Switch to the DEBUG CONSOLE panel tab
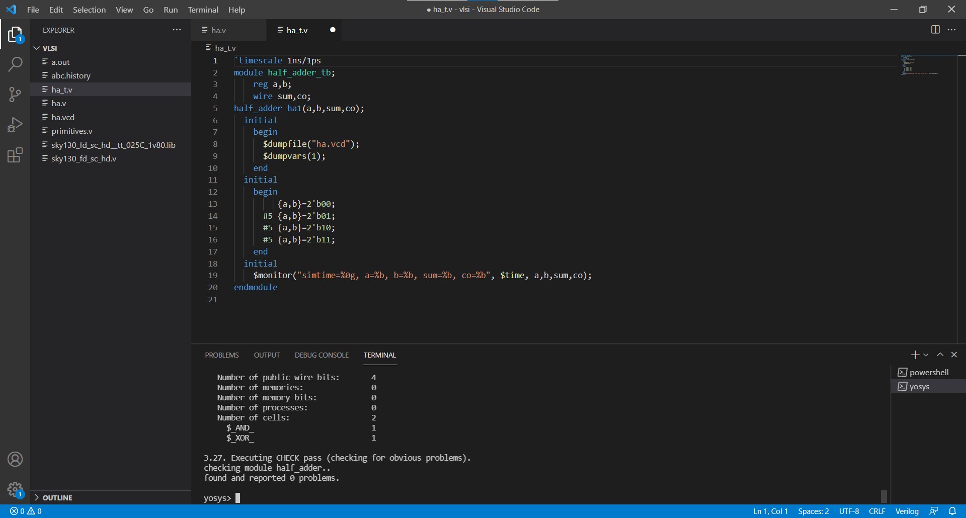Screen dimensions: 966x518 (x=321, y=355)
